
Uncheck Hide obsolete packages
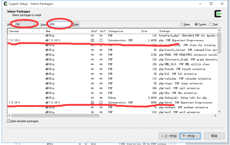pyautogui.click(x=8, y=121)
